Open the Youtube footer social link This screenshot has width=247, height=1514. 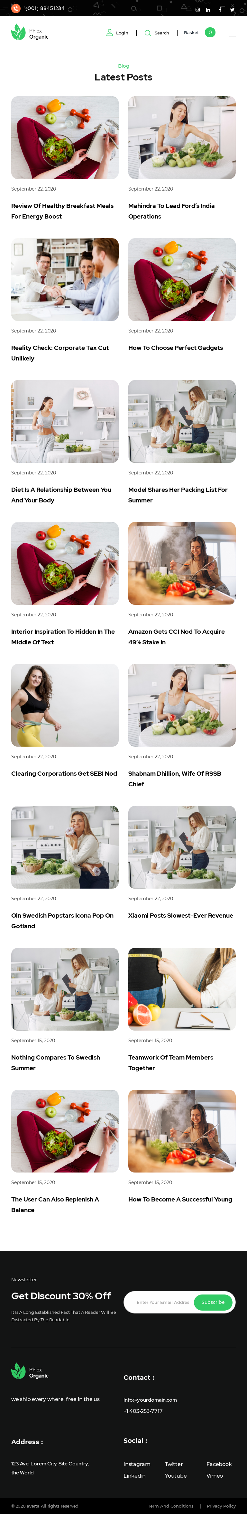click(175, 1475)
